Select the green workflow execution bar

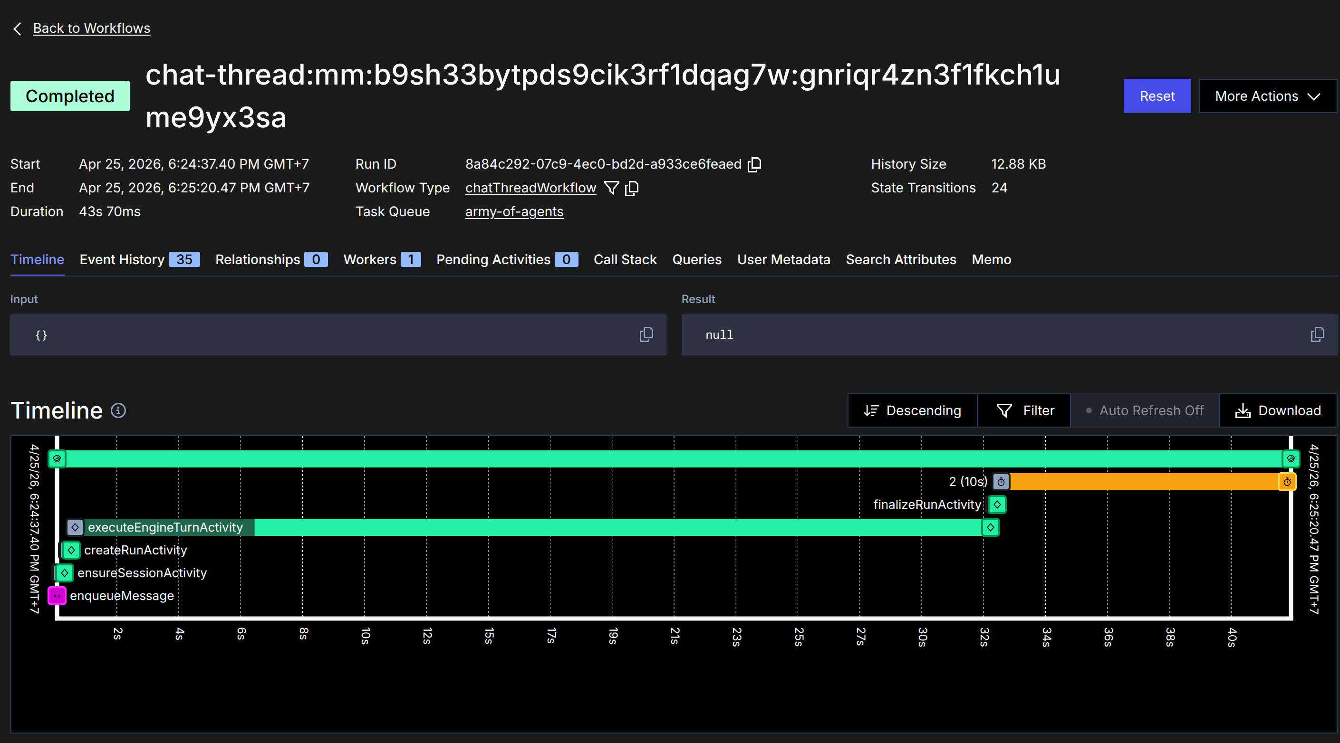point(674,458)
